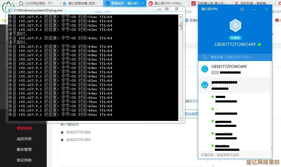Click the green online status check mark

259,45
